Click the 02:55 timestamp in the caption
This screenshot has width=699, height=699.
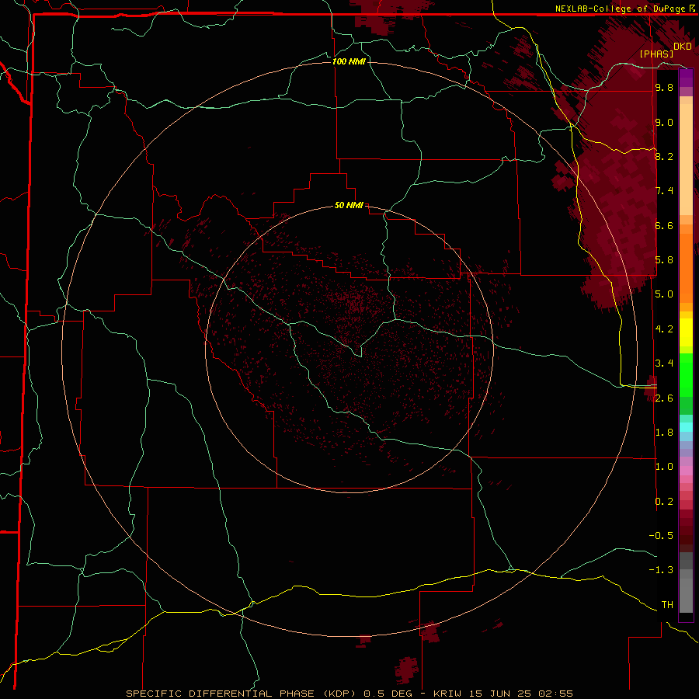pyautogui.click(x=555, y=694)
